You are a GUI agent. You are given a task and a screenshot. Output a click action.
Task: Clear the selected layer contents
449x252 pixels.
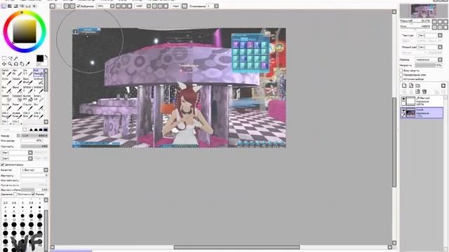pos(418,92)
